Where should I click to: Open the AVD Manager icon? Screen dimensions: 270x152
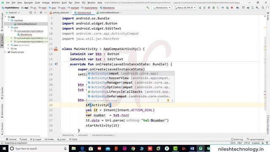[x=252, y=8]
